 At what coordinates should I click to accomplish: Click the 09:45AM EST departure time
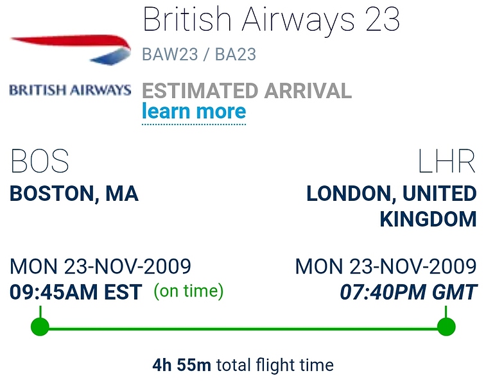[x=75, y=293]
